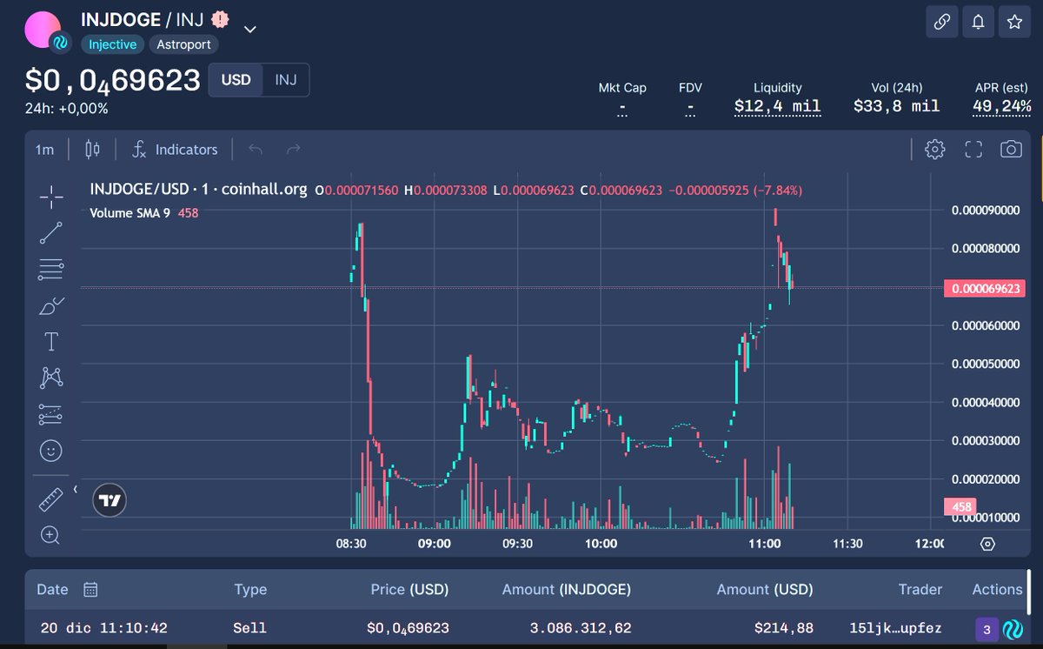Click the INJDOGE warning badge icon
The width and height of the screenshot is (1043, 649).
(222, 18)
